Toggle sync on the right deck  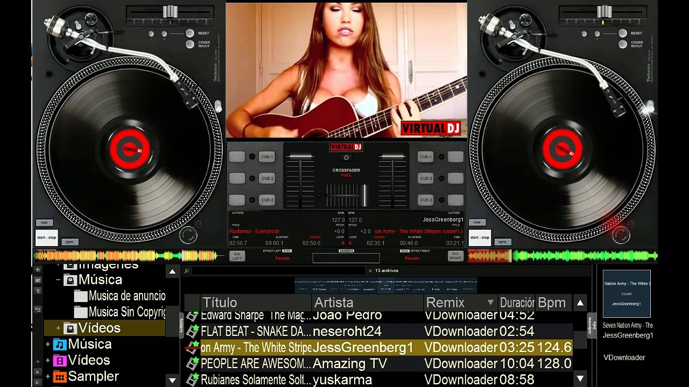(x=502, y=242)
